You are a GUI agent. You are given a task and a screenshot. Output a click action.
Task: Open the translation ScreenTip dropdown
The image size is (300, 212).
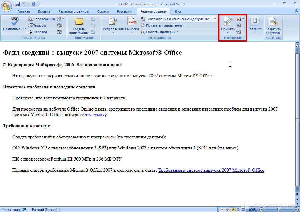pos(60,19)
